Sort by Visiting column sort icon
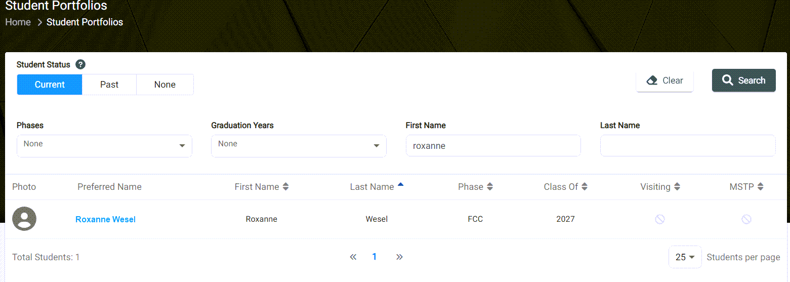The width and height of the screenshot is (790, 282). pos(677,187)
